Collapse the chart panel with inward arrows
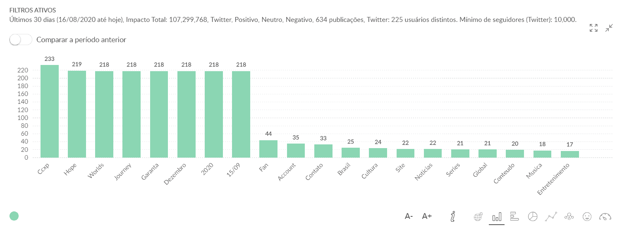The height and width of the screenshot is (235, 622). [x=609, y=28]
